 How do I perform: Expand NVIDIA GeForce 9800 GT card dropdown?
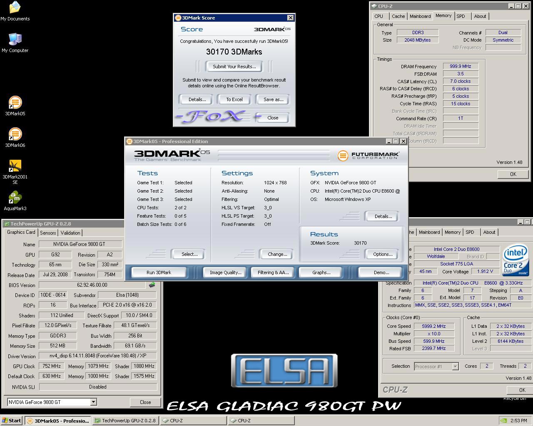pos(93,402)
